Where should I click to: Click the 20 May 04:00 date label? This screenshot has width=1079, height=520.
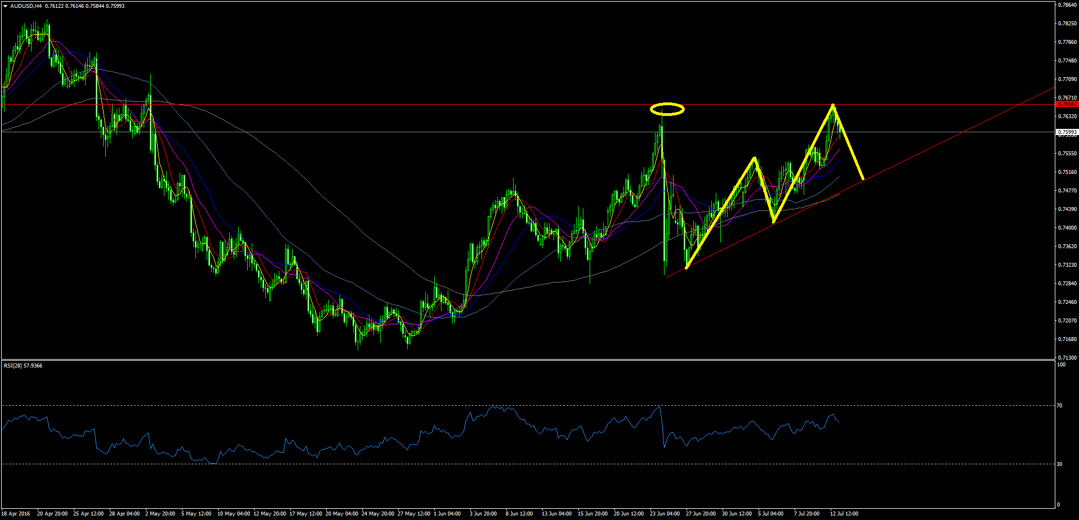[x=342, y=514]
